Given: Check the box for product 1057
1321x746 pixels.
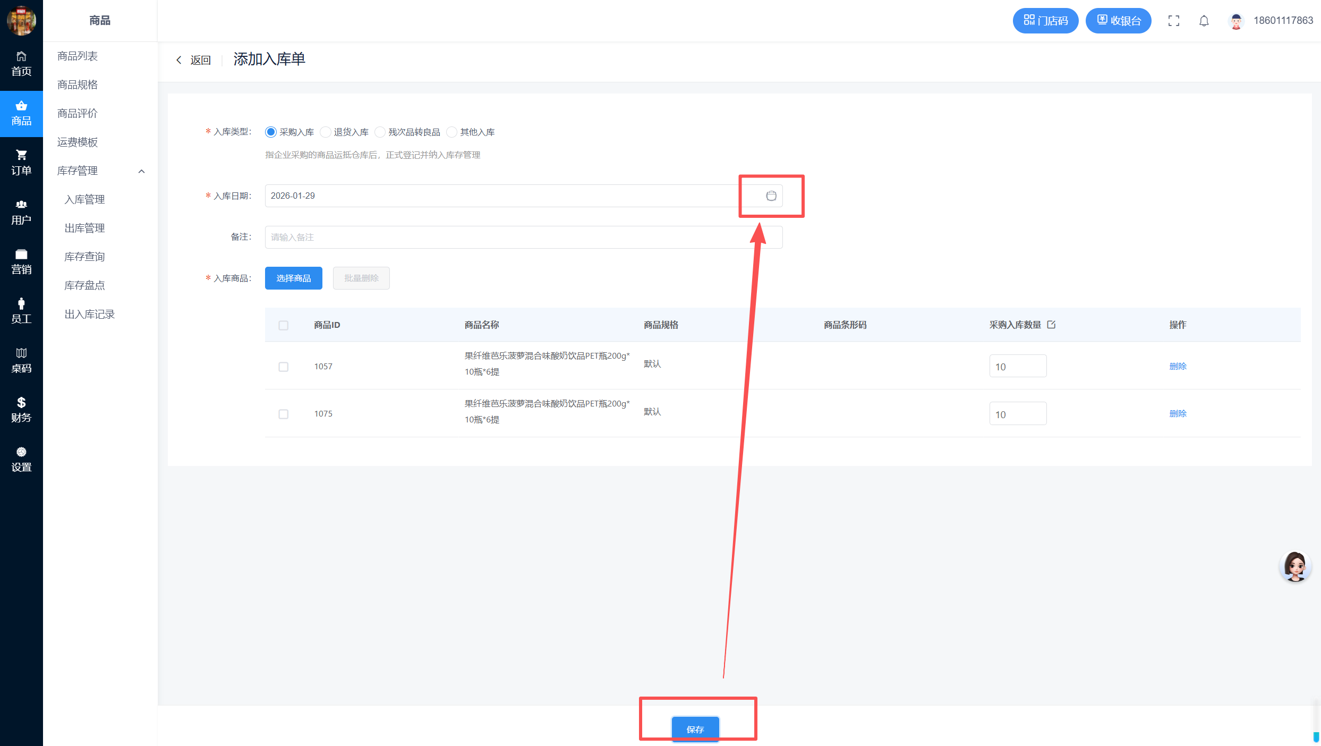Looking at the screenshot, I should click(283, 367).
